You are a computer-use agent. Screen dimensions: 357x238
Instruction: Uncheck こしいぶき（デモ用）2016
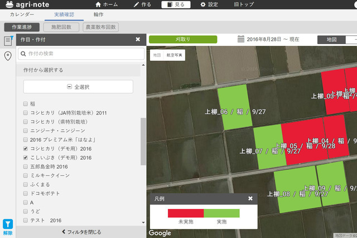click(26, 158)
